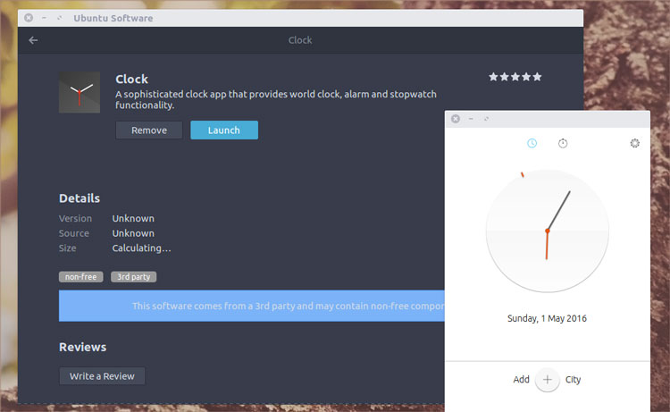Close the Clock app window

456,119
